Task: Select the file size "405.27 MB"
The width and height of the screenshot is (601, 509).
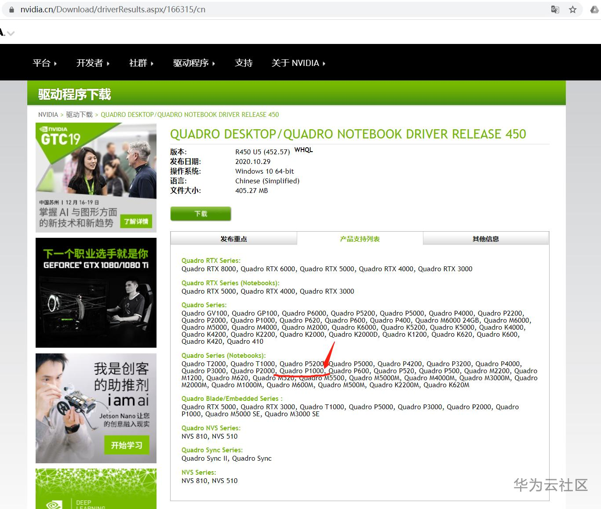Action: [x=251, y=191]
